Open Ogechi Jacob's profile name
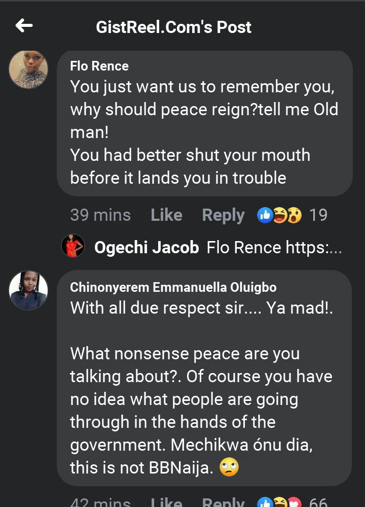 click(x=147, y=248)
